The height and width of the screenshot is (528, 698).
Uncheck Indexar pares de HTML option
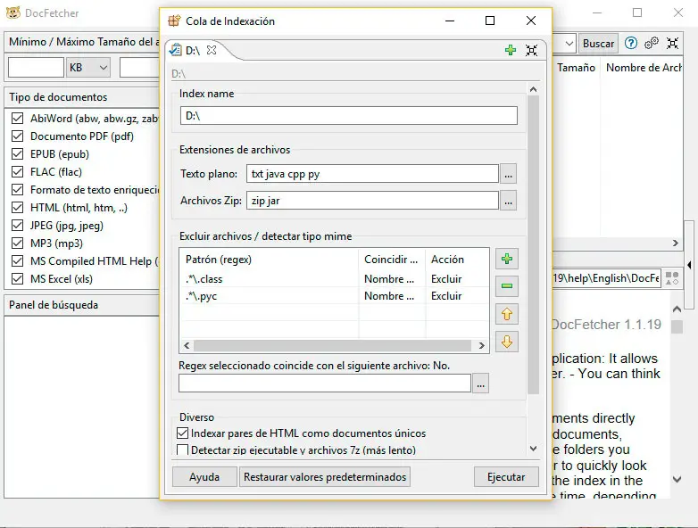click(x=183, y=433)
